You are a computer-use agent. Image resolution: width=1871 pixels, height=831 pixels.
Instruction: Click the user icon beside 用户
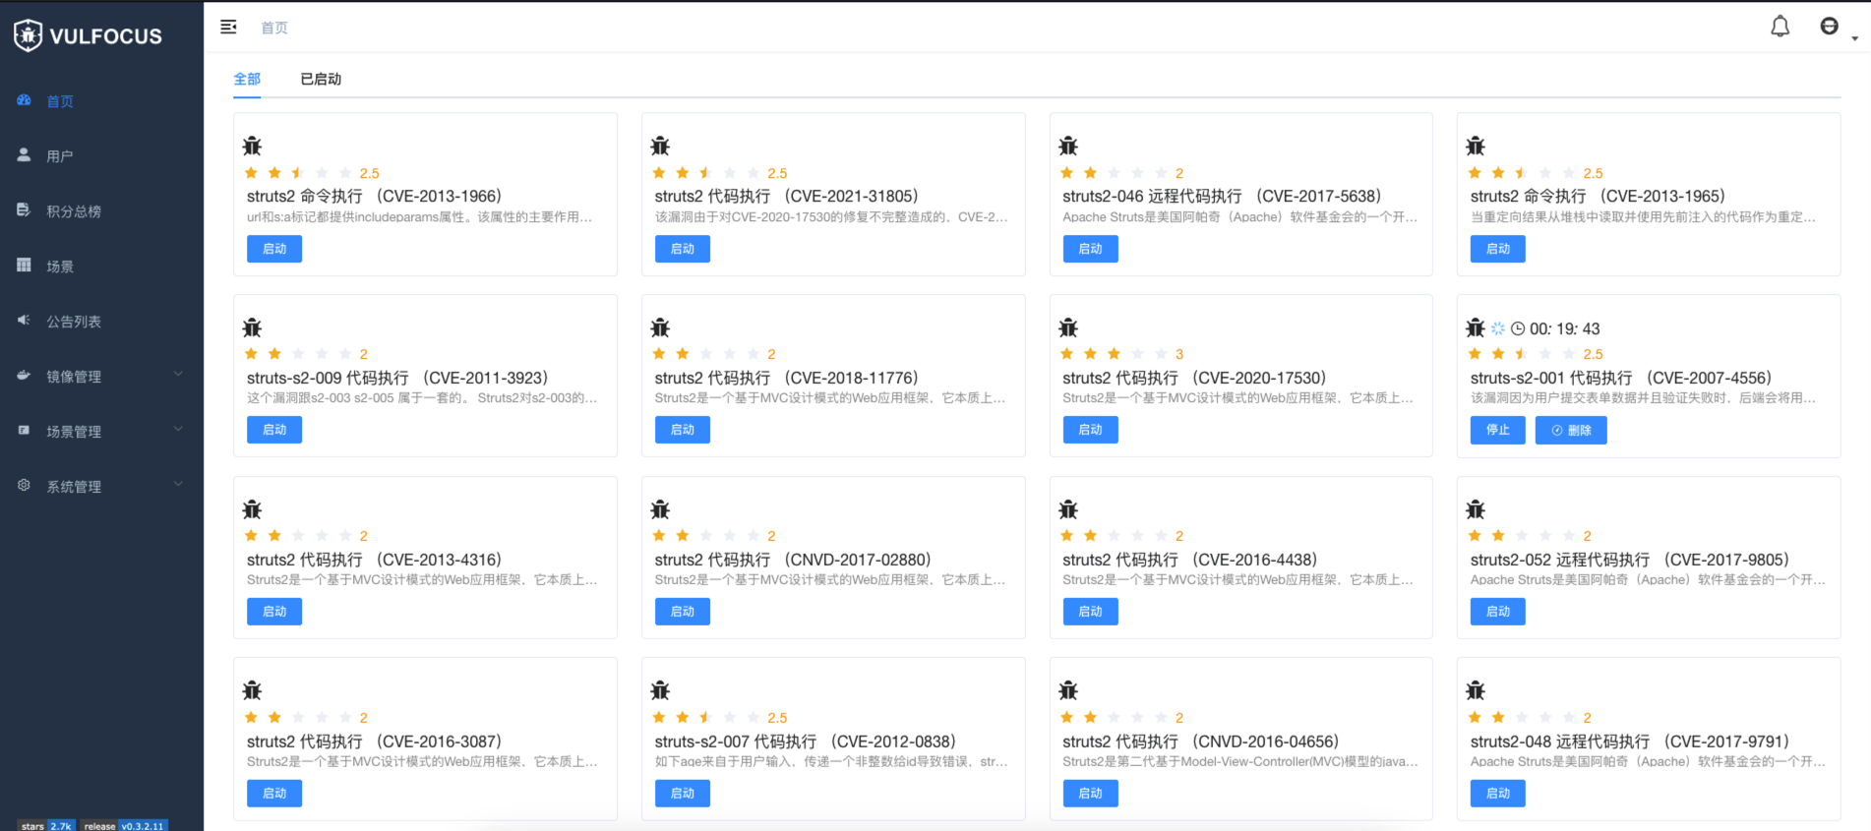(24, 155)
